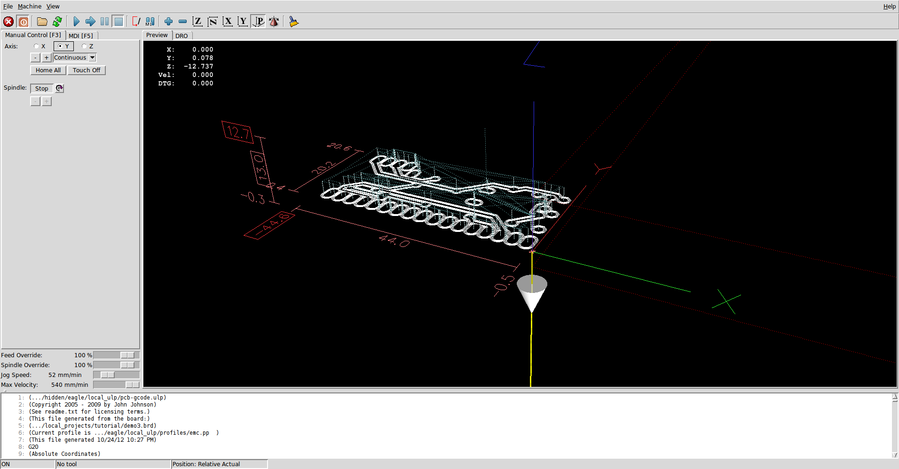Toggle machine power icon
899x469 pixels.
pyautogui.click(x=23, y=22)
